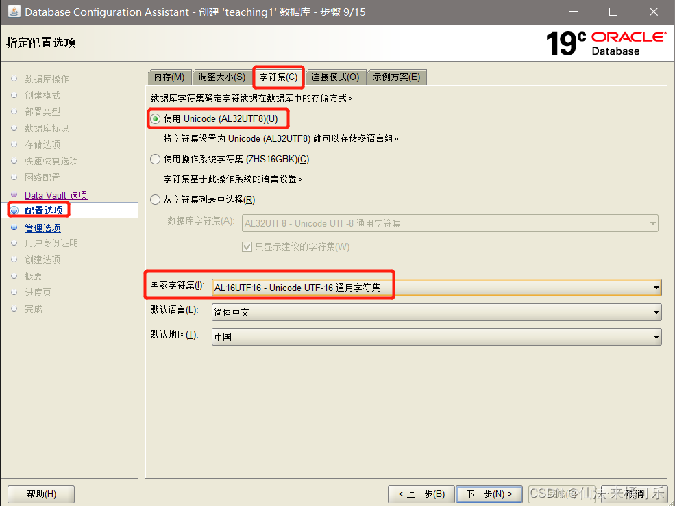Minimize the Database Configuration Assistant window
This screenshot has width=675, height=506.
click(573, 12)
